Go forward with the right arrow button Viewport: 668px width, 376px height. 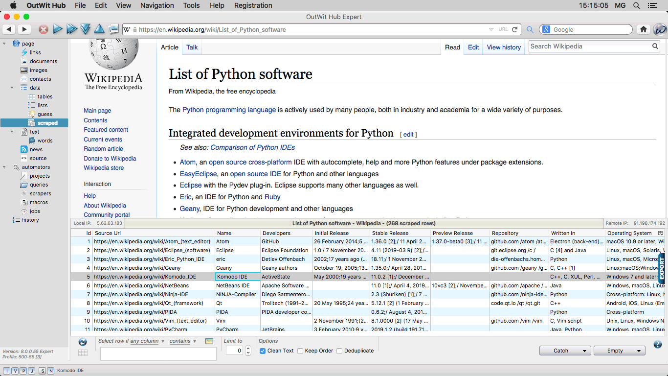click(x=23, y=29)
